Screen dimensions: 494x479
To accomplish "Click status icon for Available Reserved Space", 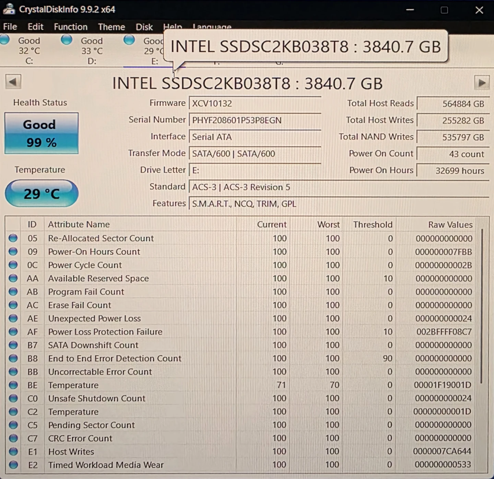I will pos(13,278).
